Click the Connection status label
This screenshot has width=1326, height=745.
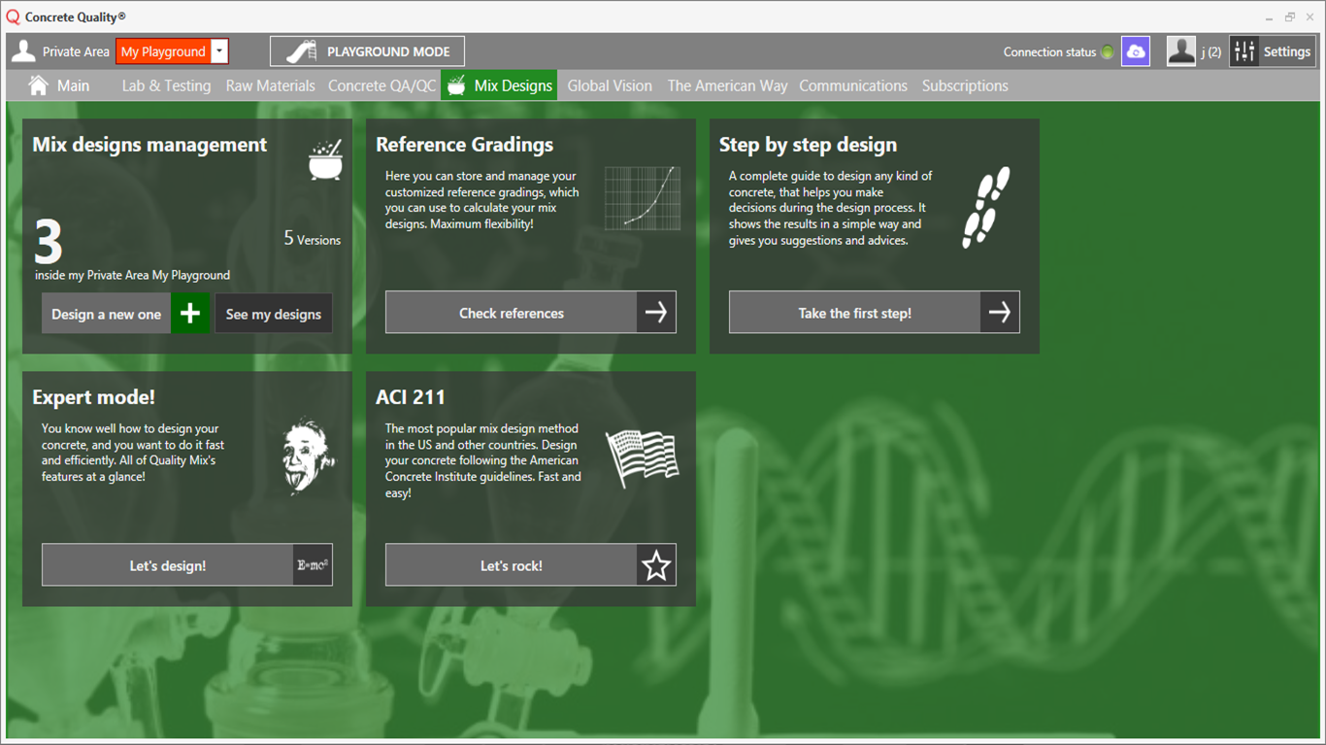point(1049,52)
